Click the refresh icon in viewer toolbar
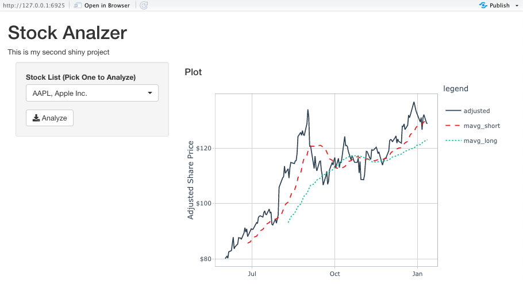This screenshot has width=523, height=284. 144,5
